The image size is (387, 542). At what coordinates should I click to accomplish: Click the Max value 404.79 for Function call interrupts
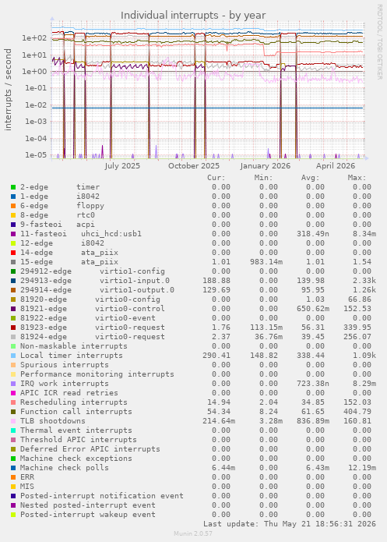pyautogui.click(x=357, y=412)
